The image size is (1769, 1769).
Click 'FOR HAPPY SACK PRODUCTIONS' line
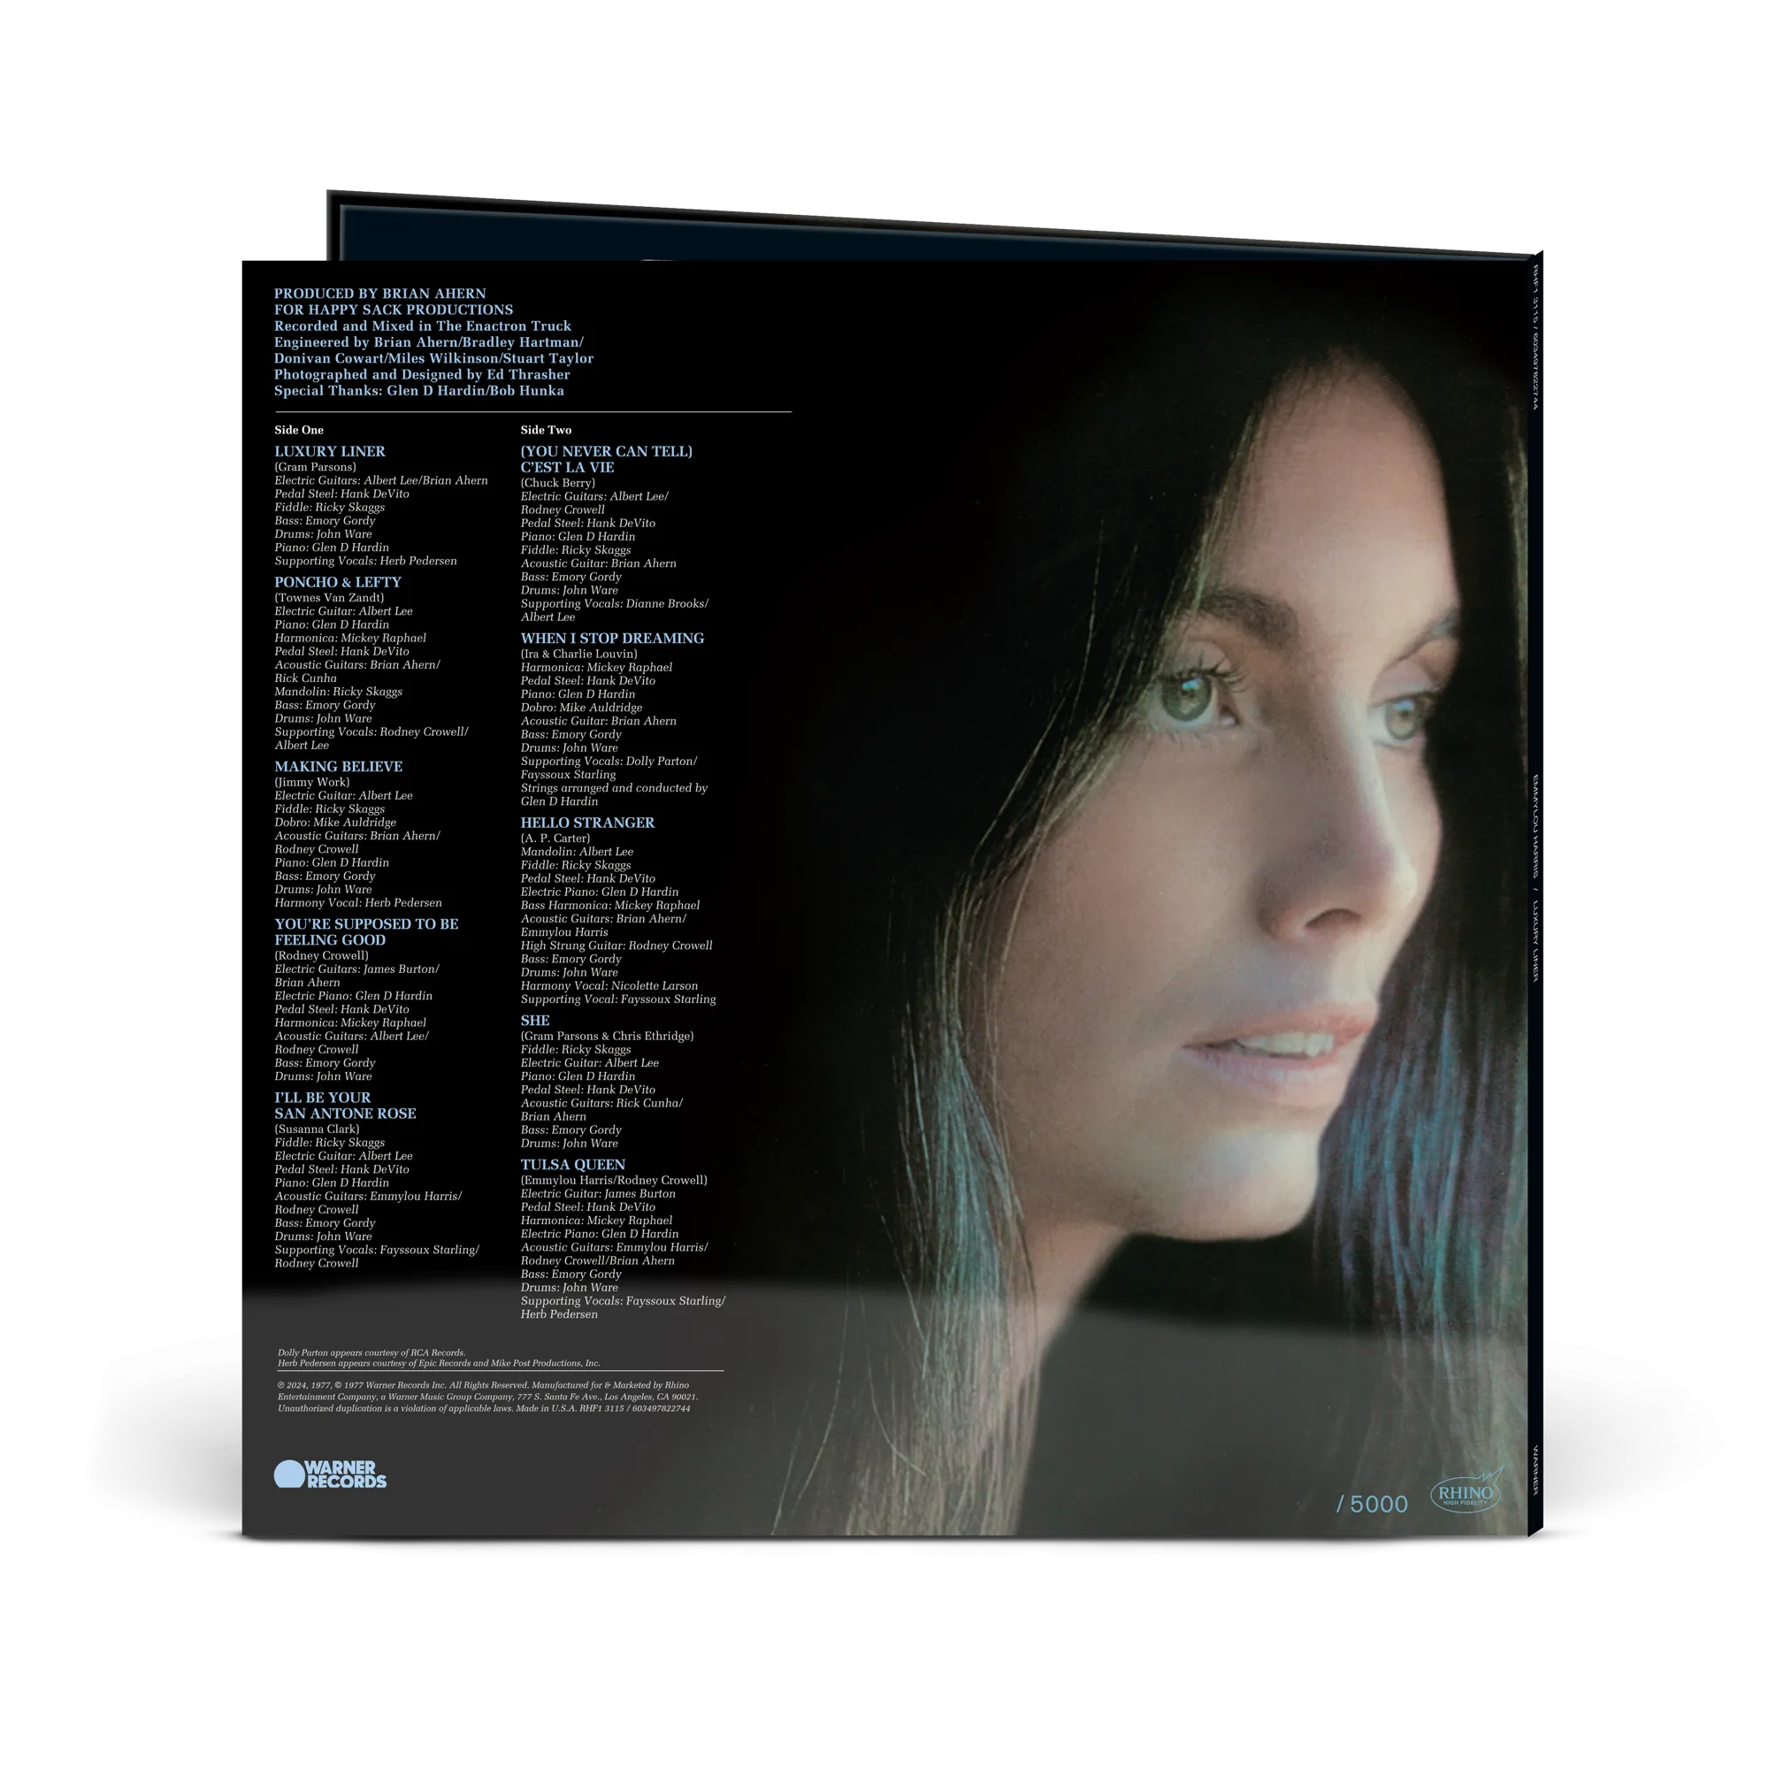394,310
